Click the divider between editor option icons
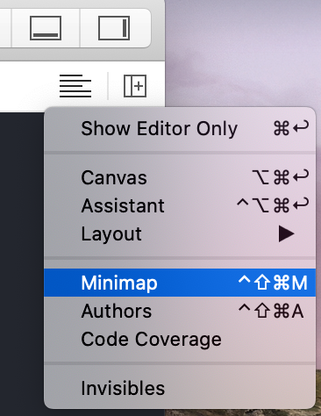321x416 pixels. tap(108, 86)
